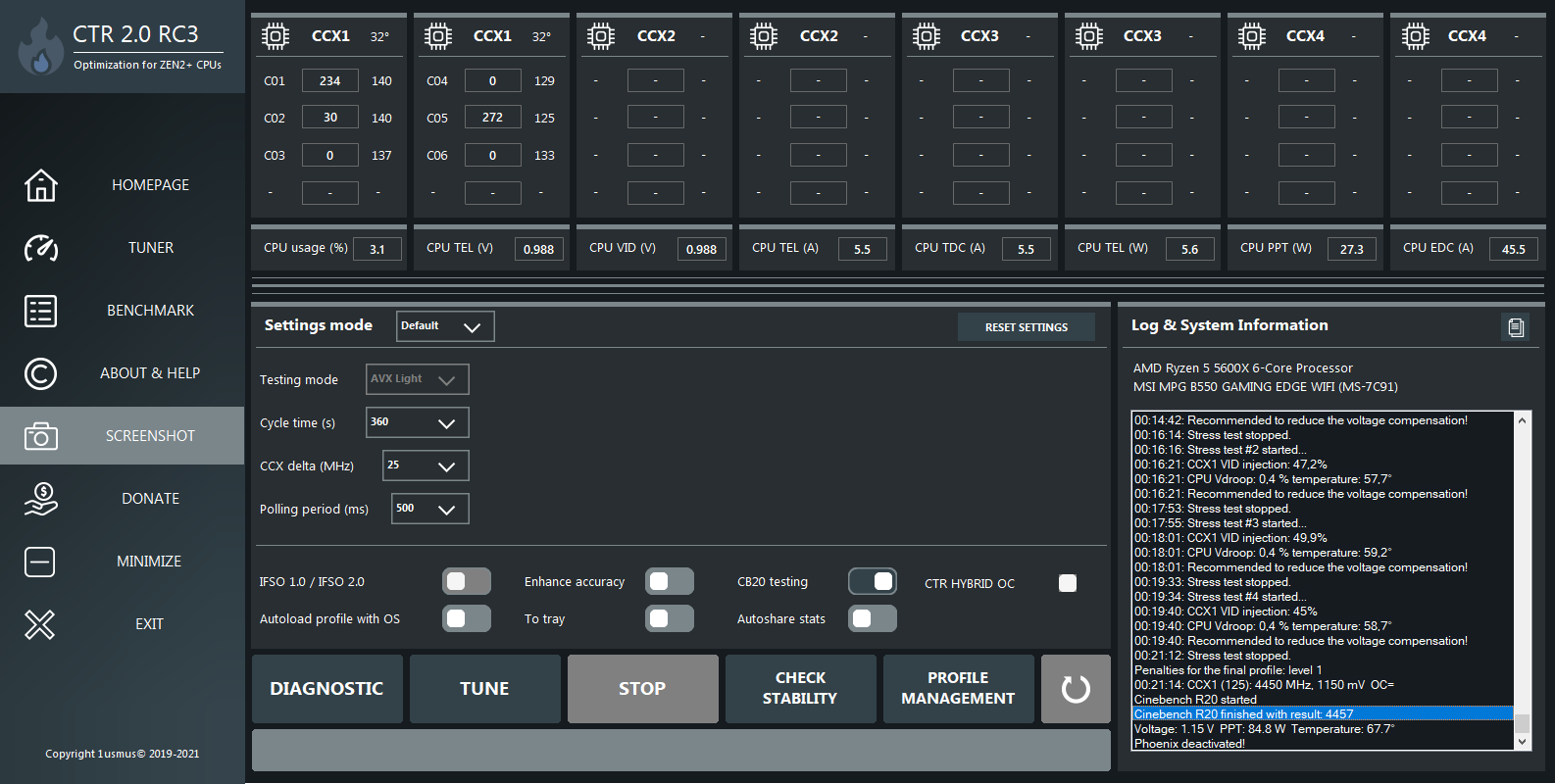Screen dimensions: 1555x784
Task: Toggle the To tray switch
Action: (670, 618)
